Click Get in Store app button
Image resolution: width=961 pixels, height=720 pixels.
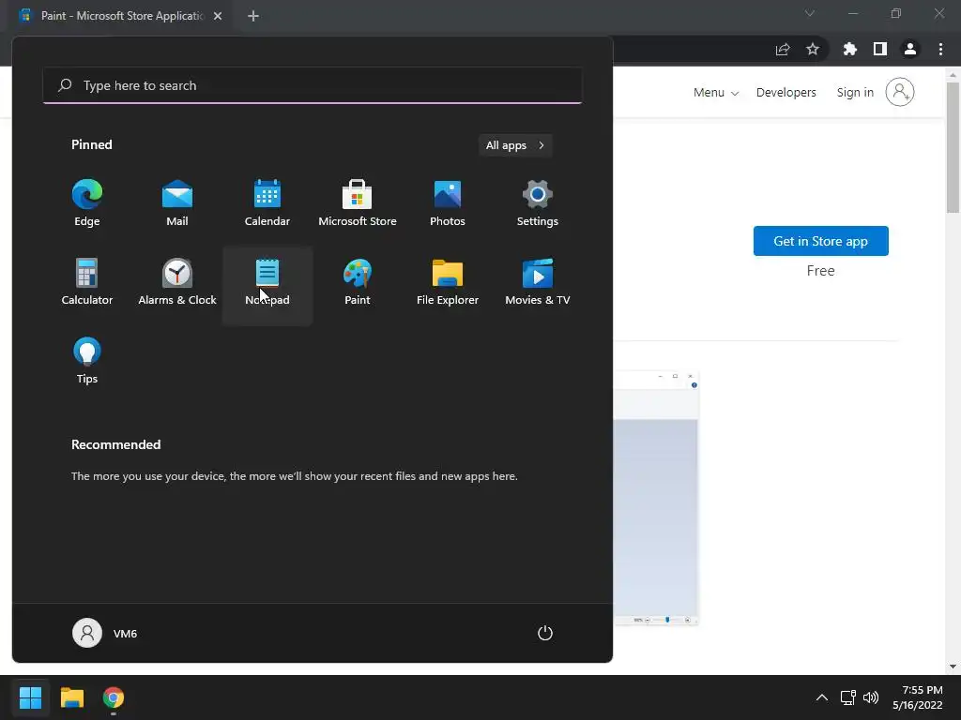click(x=820, y=241)
